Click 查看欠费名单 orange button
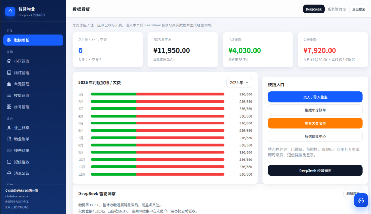This screenshot has height=214, width=371. [x=315, y=123]
